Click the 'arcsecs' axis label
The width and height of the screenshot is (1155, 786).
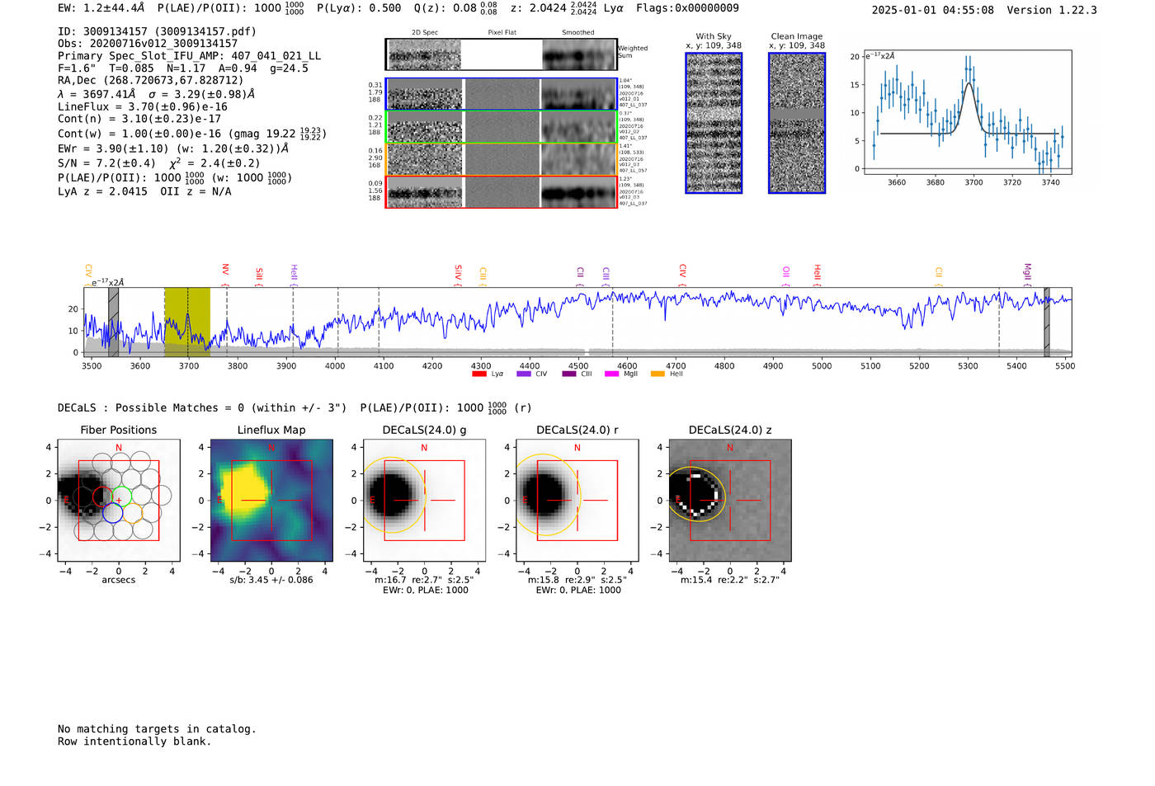coord(119,580)
